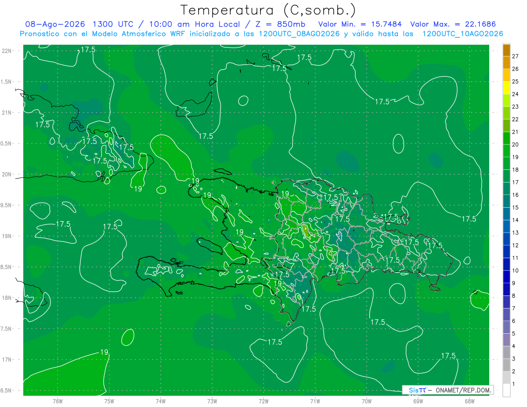Viewport: 527px width, 407px height.
Task: Click the latitude label "22N"
Action: tap(7, 50)
